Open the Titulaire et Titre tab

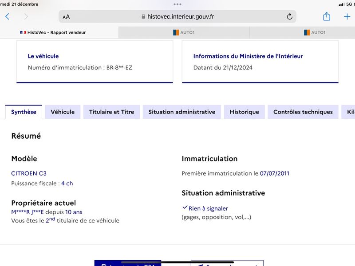(x=112, y=112)
